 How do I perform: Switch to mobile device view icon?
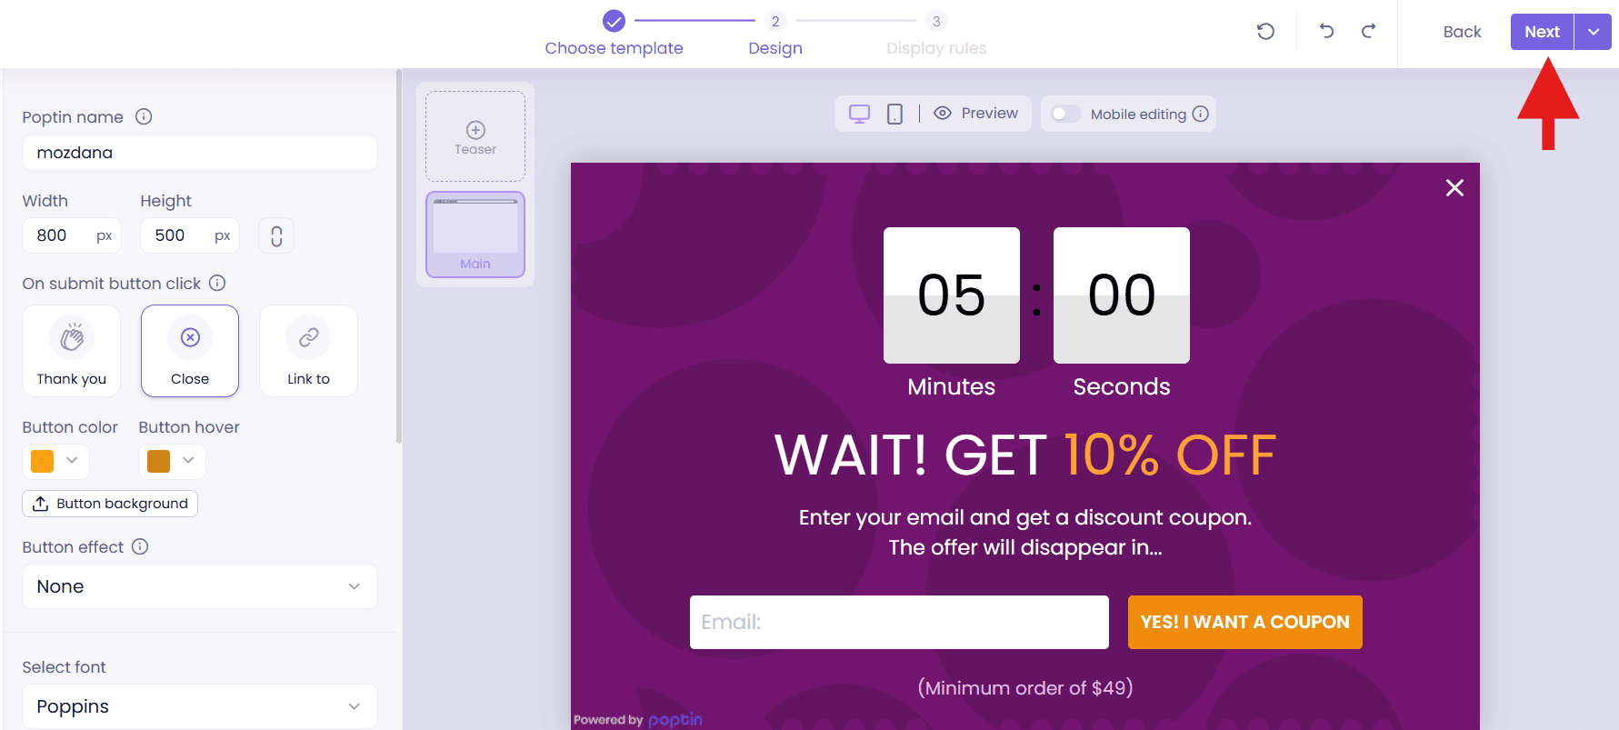click(x=894, y=114)
